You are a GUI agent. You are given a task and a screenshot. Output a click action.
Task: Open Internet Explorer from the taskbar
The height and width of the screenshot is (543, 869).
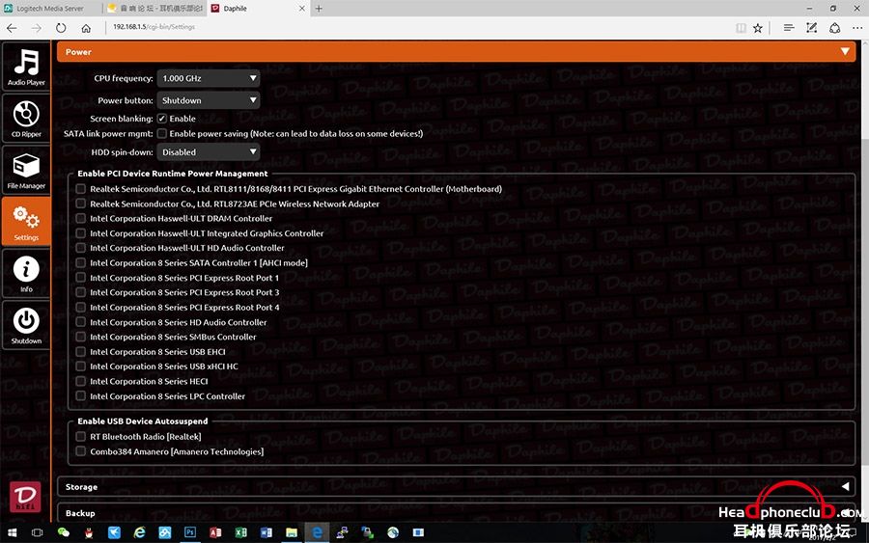coord(140,532)
